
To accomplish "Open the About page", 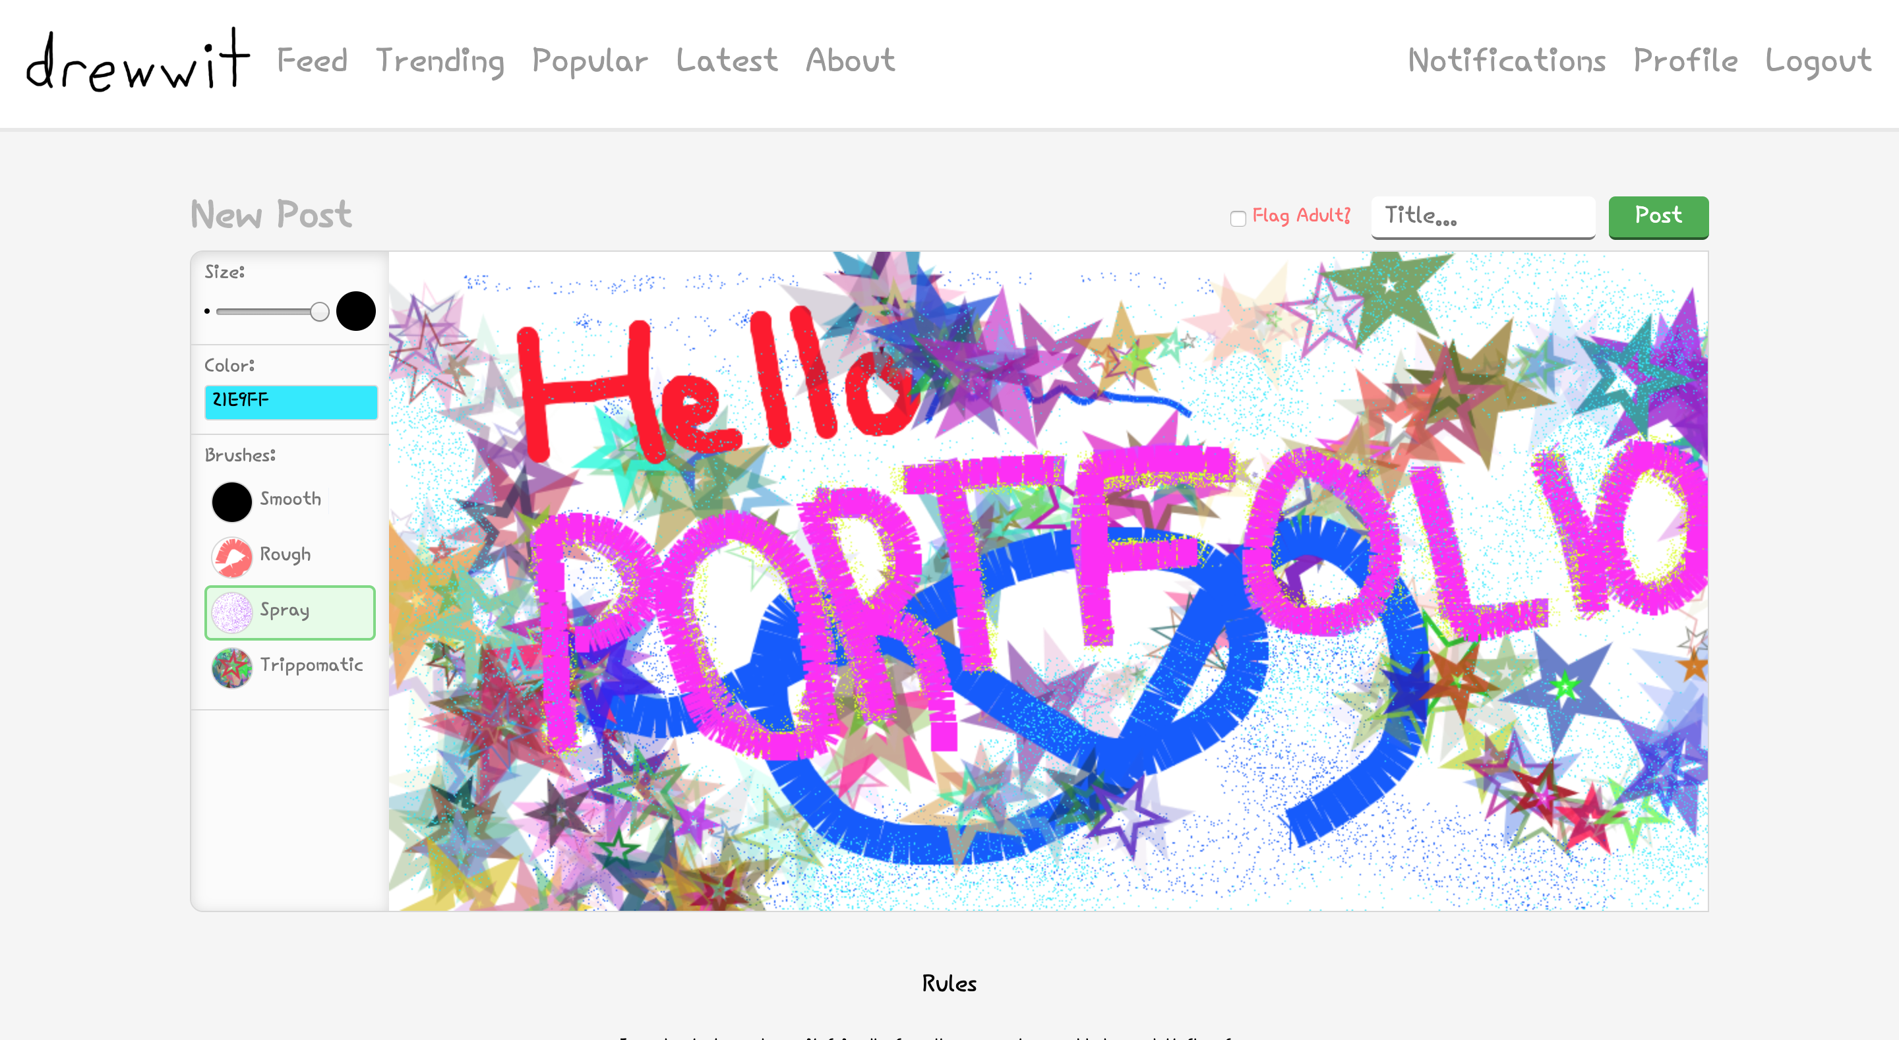I will 851,61.
